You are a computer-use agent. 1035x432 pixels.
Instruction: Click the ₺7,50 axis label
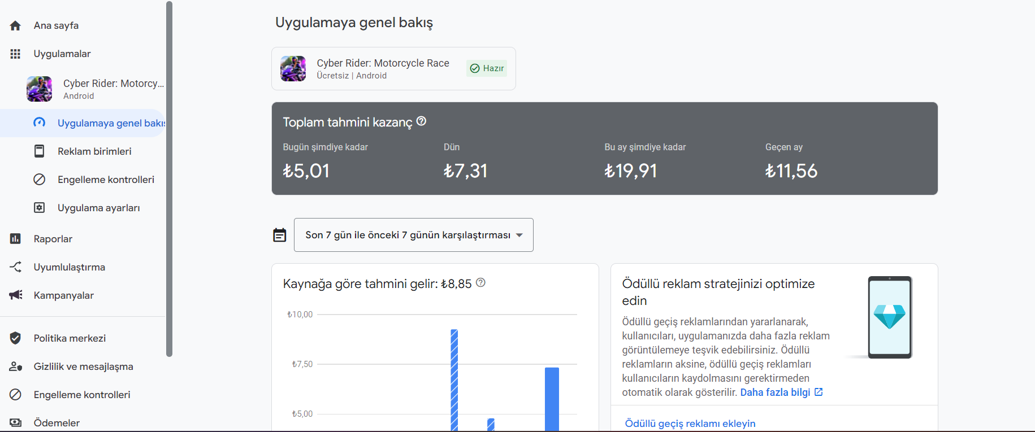coord(302,364)
